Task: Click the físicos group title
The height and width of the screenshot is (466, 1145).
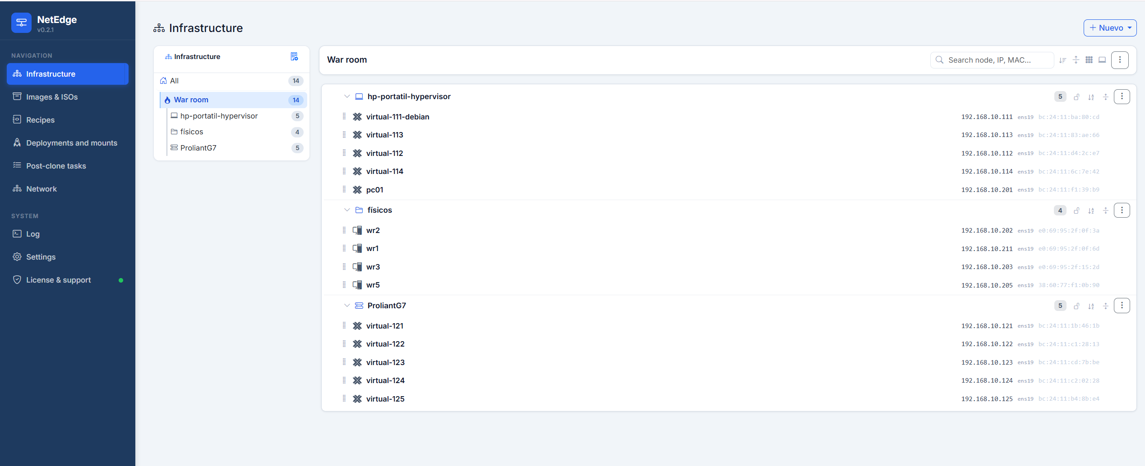Action: (379, 210)
